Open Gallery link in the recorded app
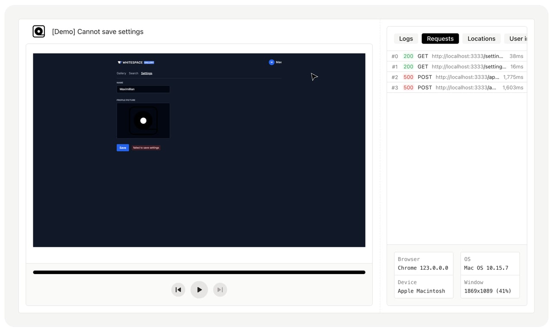Screen dimensions: 553x332 pos(121,73)
